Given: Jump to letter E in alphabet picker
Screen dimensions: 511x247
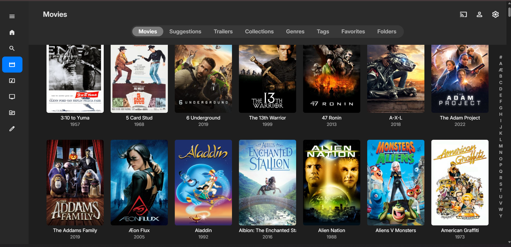Looking at the screenshot, I should click(501, 95).
